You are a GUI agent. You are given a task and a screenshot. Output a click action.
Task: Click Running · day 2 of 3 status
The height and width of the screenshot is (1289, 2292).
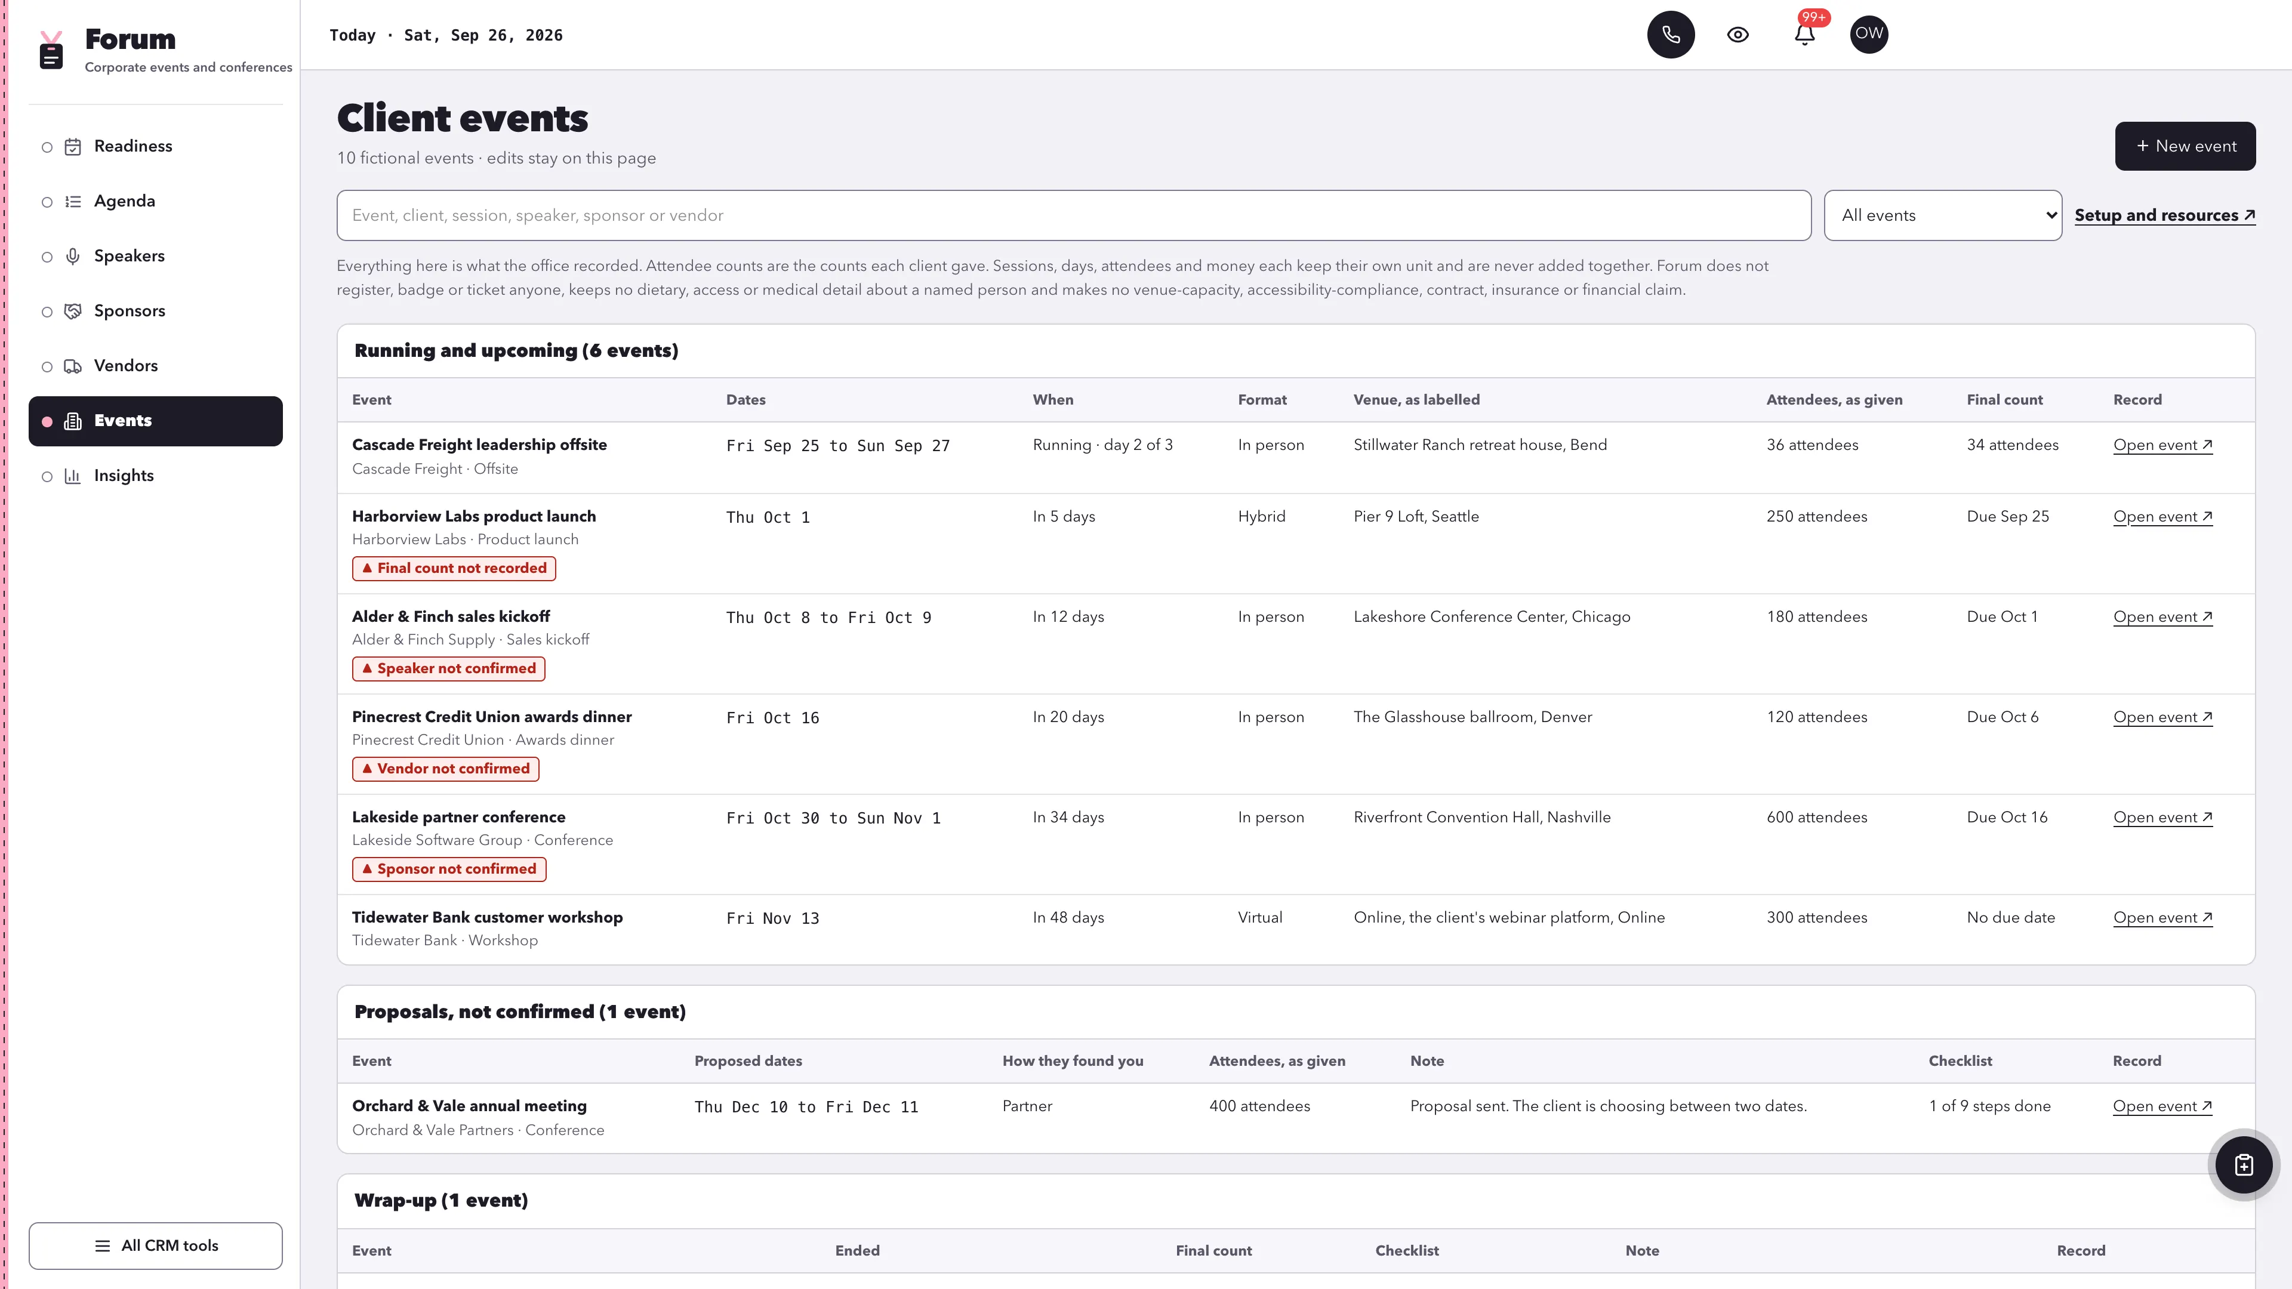(x=1102, y=445)
